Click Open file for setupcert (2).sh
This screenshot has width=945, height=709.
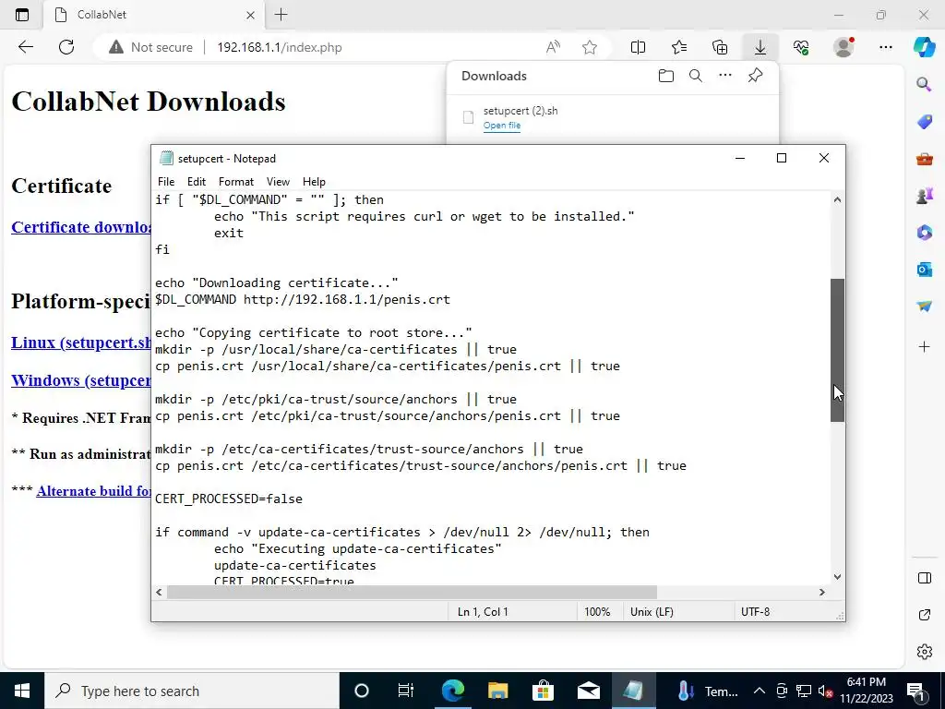[x=501, y=126]
